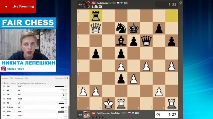Click the Stockfish engine label
The width and height of the screenshot is (213, 119).
pyautogui.click(x=61, y=78)
